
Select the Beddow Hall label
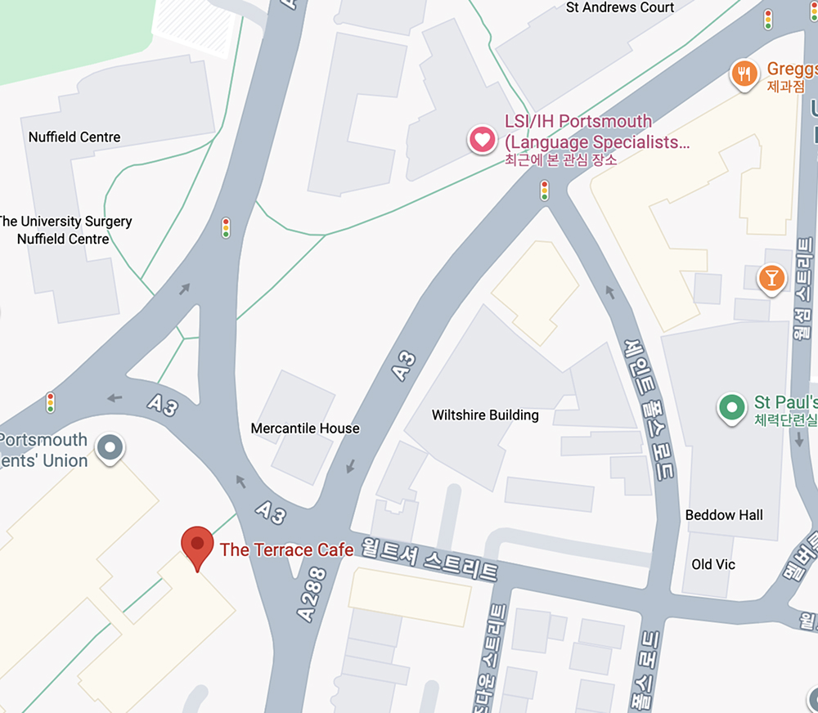(724, 515)
